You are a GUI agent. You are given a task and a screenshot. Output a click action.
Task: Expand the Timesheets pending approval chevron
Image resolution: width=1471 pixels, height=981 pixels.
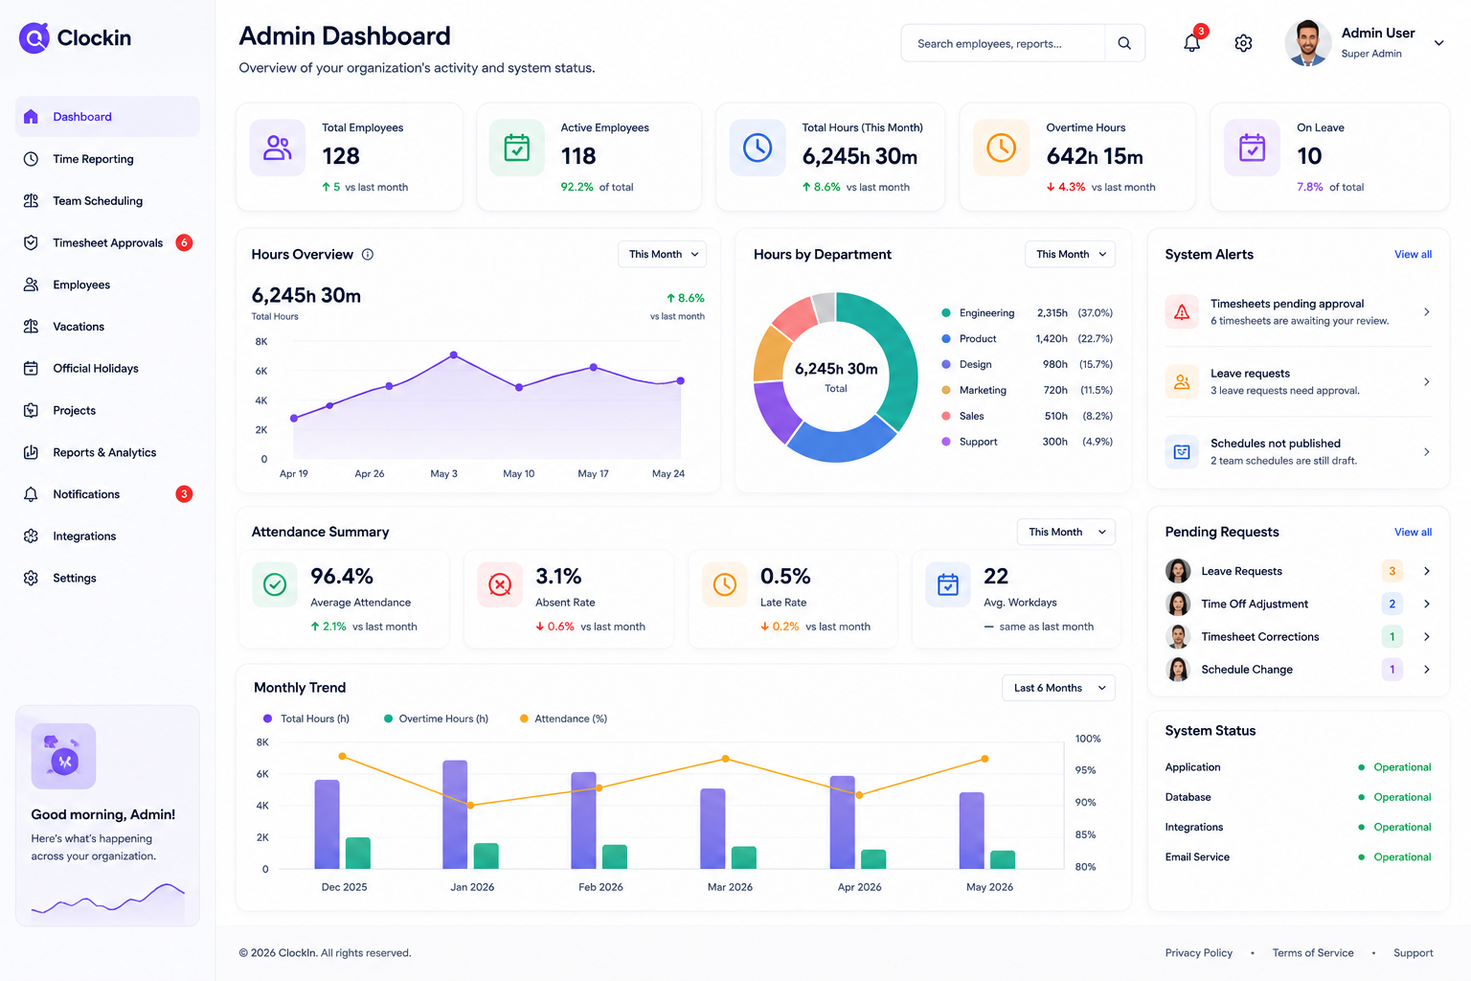(x=1426, y=312)
